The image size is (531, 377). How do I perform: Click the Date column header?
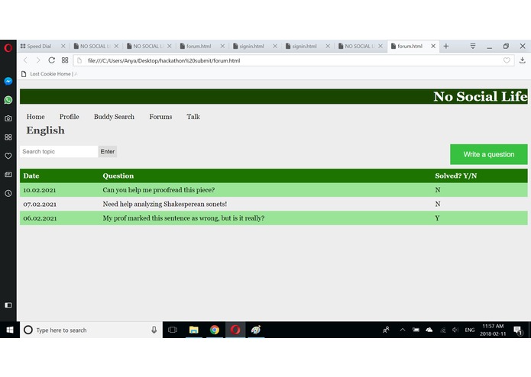(x=31, y=176)
